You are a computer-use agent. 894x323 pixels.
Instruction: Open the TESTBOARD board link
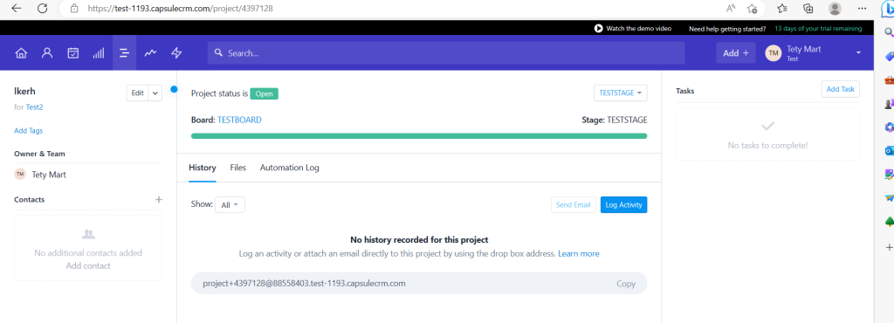[239, 120]
